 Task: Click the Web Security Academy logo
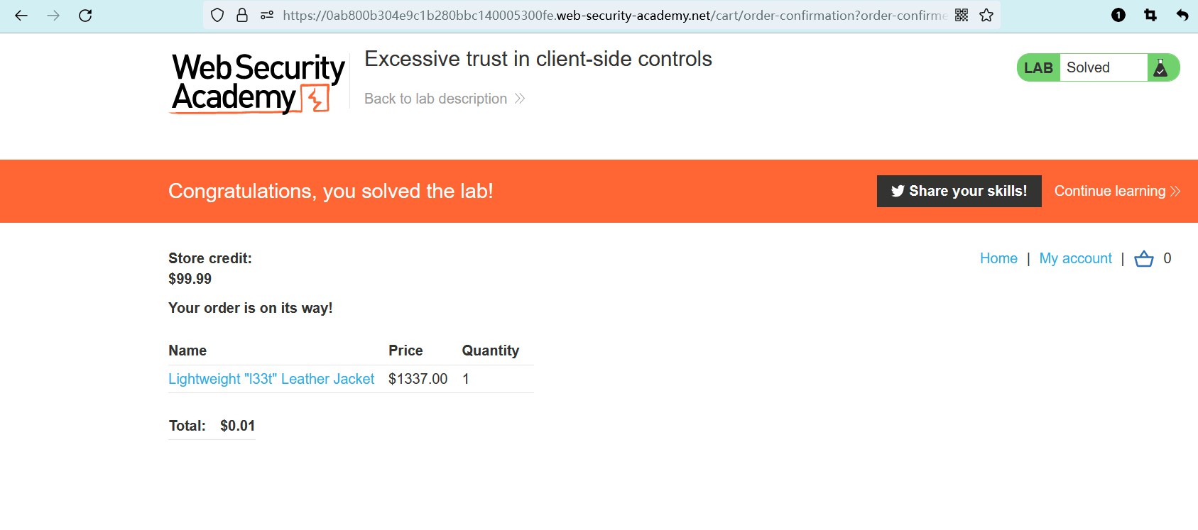[258, 83]
